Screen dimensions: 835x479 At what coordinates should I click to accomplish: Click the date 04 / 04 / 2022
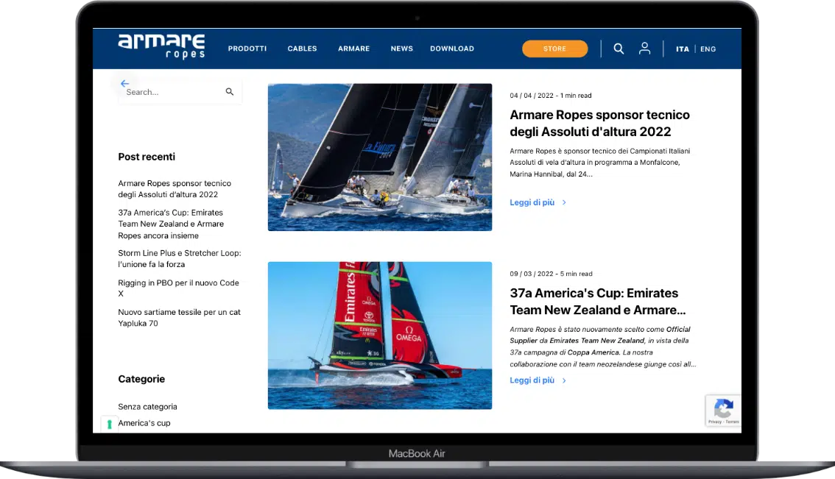pyautogui.click(x=532, y=96)
